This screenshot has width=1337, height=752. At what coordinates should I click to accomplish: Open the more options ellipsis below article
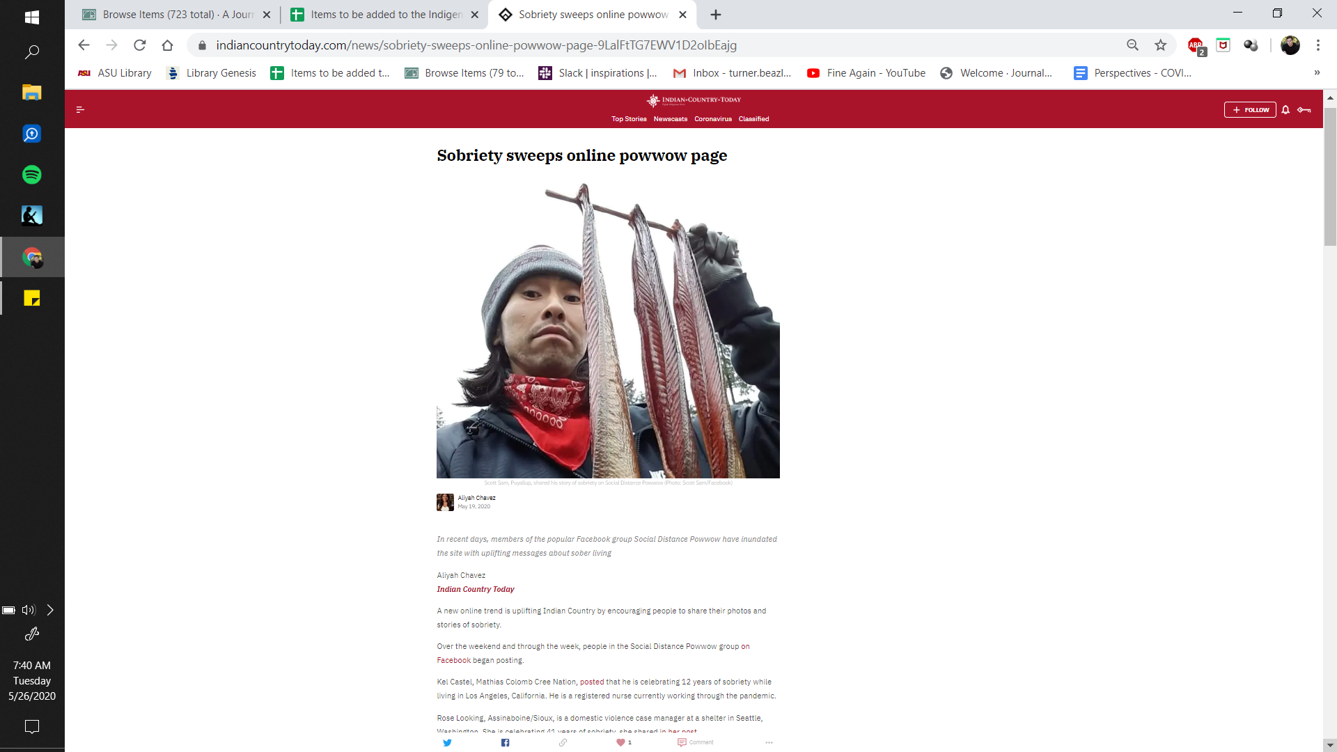(769, 742)
